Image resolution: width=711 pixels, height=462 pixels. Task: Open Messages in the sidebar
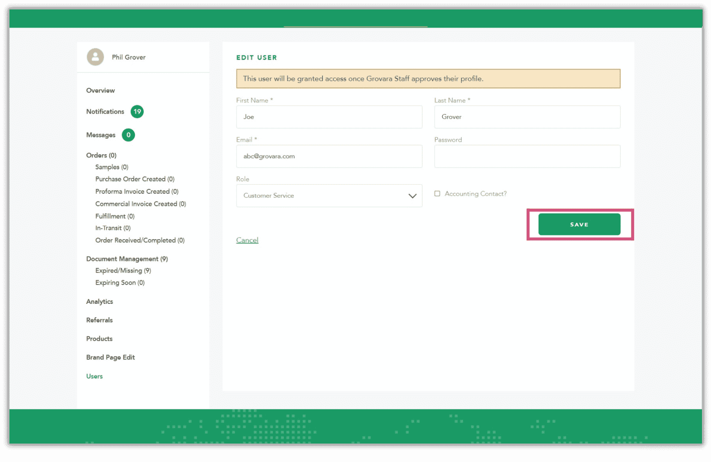101,135
